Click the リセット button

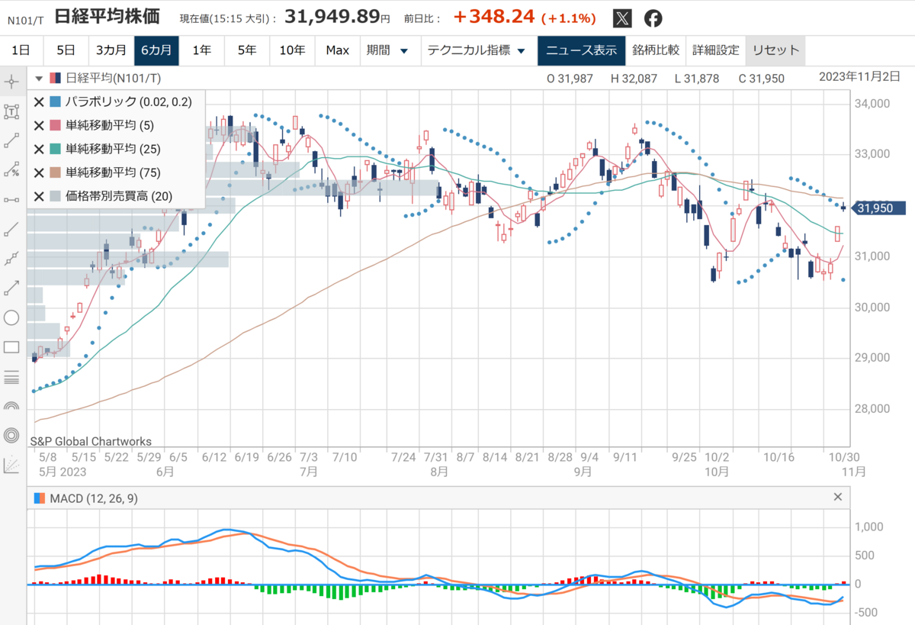pos(775,50)
